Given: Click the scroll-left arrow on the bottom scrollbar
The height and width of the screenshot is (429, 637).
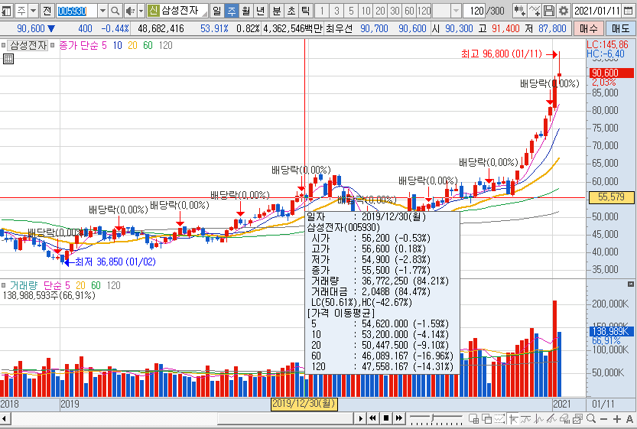Looking at the screenshot, I should [5, 418].
